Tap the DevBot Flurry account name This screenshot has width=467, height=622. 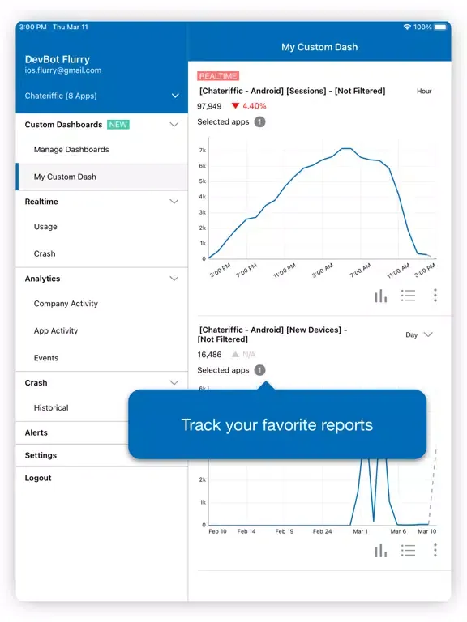tap(58, 59)
